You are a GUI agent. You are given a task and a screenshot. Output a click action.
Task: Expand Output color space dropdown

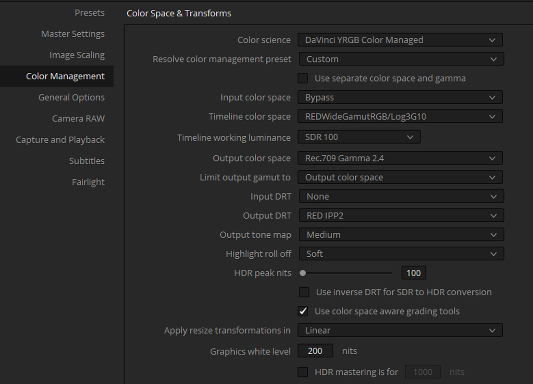[400, 158]
